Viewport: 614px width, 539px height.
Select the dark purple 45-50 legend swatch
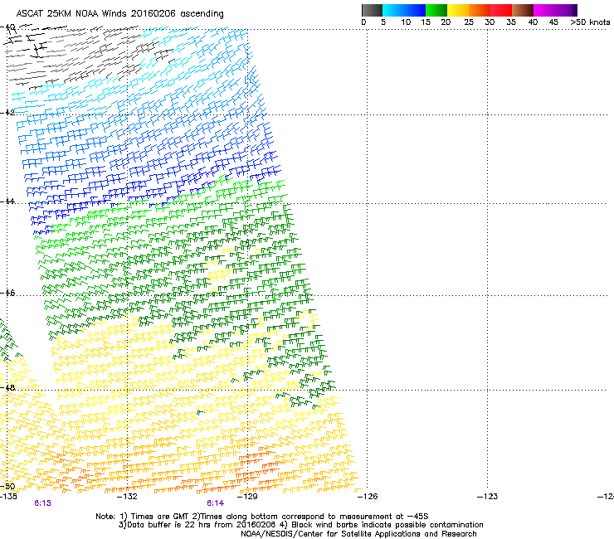(x=567, y=10)
